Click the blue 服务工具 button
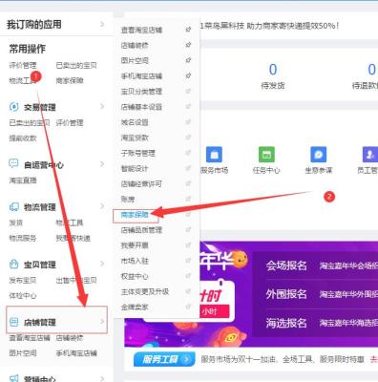Viewport: 378px width, 382px height. pyautogui.click(x=164, y=359)
